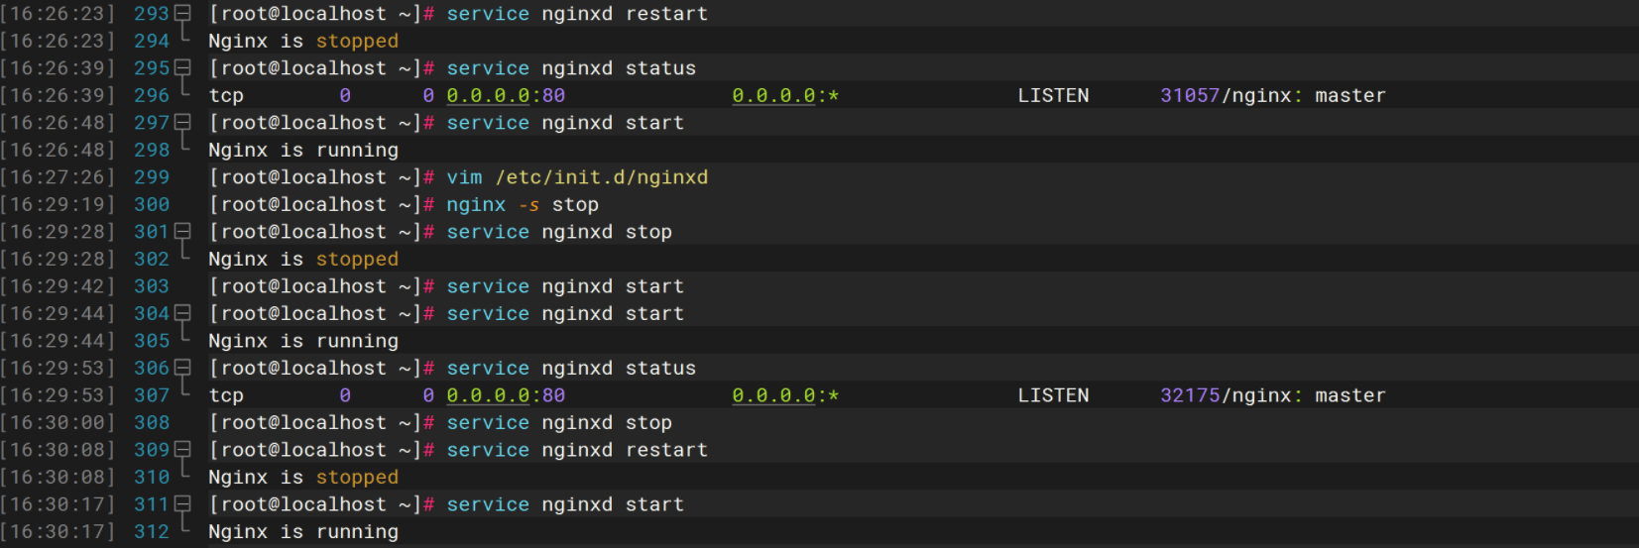
Task: Collapse the fold marker at line 304
Action: (182, 313)
